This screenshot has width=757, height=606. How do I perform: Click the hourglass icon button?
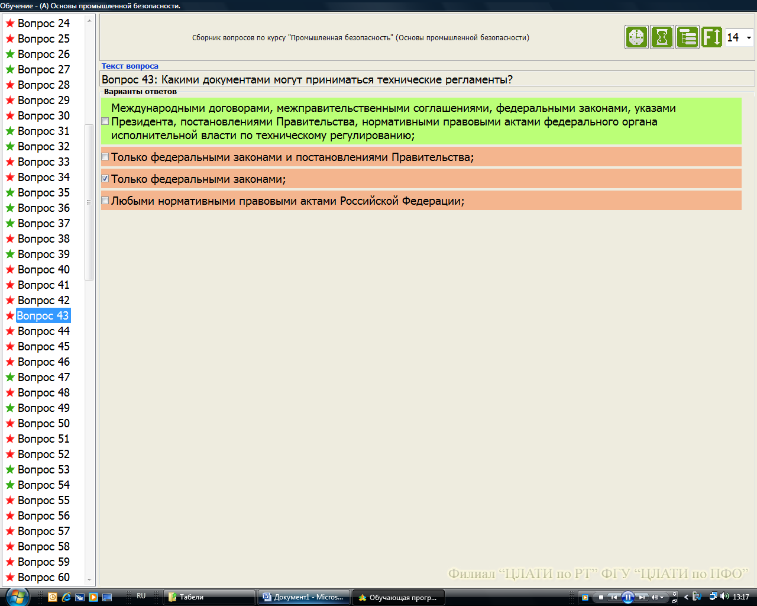(x=662, y=37)
